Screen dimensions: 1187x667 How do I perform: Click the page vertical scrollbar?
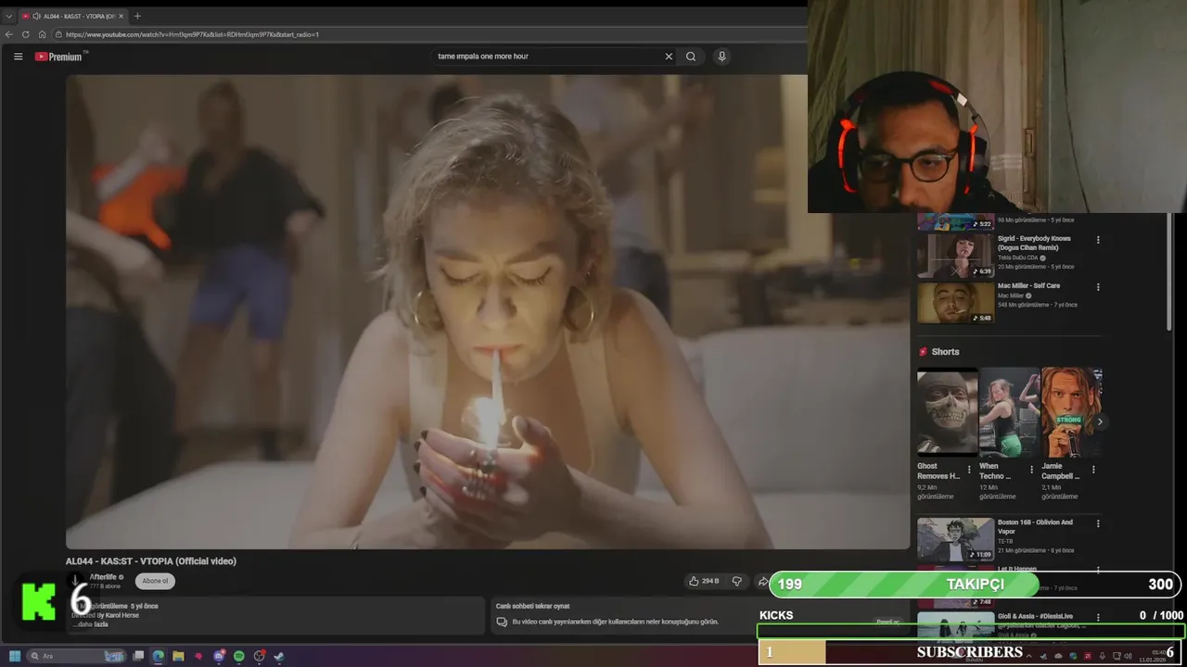pos(1169,273)
